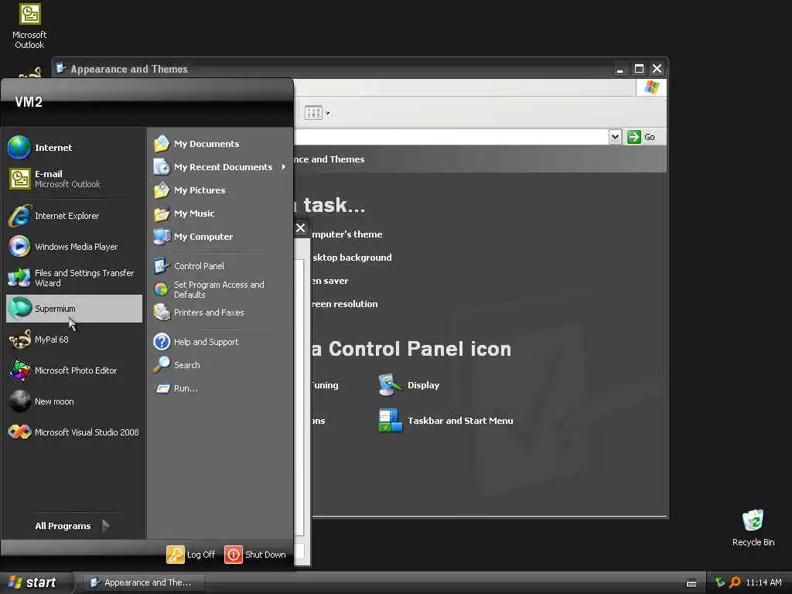
Task: Launch Windows Media Player
Action: [73, 247]
